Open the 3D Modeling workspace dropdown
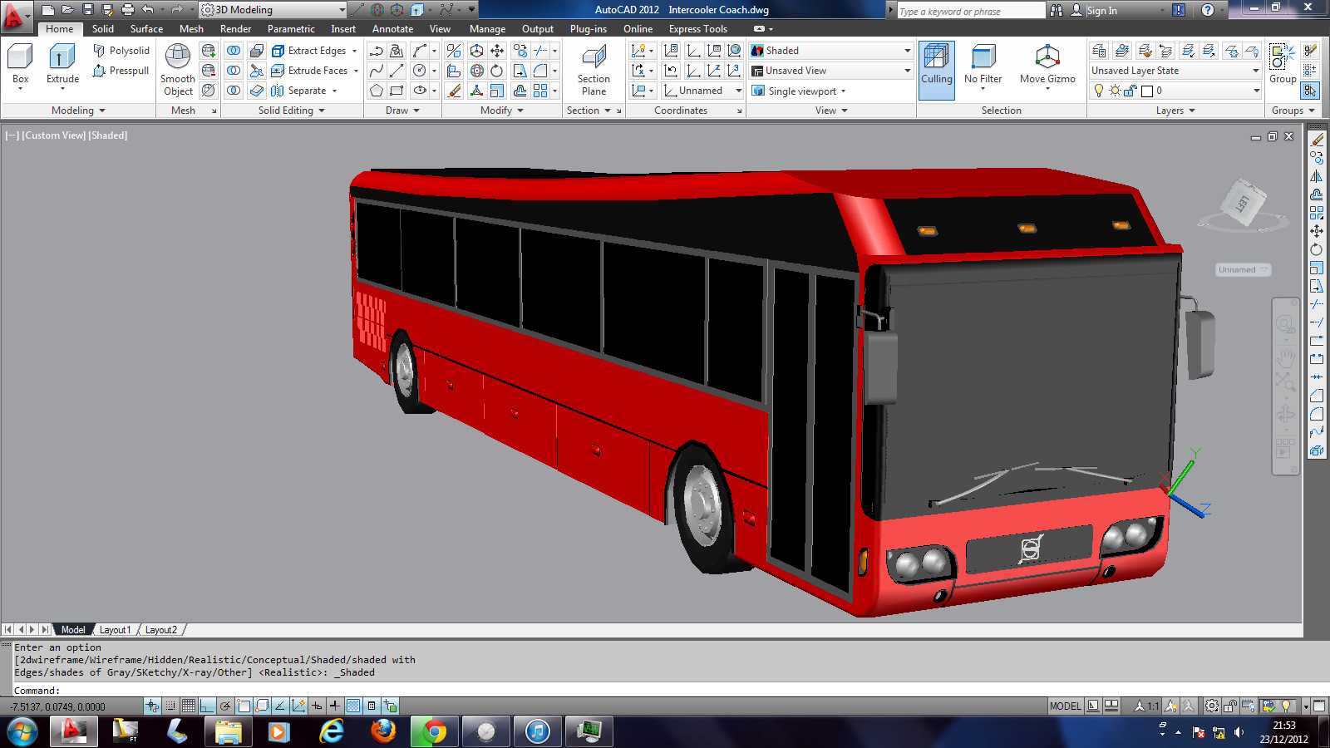The image size is (1330, 748). coord(273,10)
